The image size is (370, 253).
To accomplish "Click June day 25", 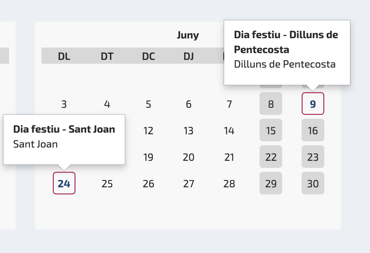I will click(x=107, y=184).
